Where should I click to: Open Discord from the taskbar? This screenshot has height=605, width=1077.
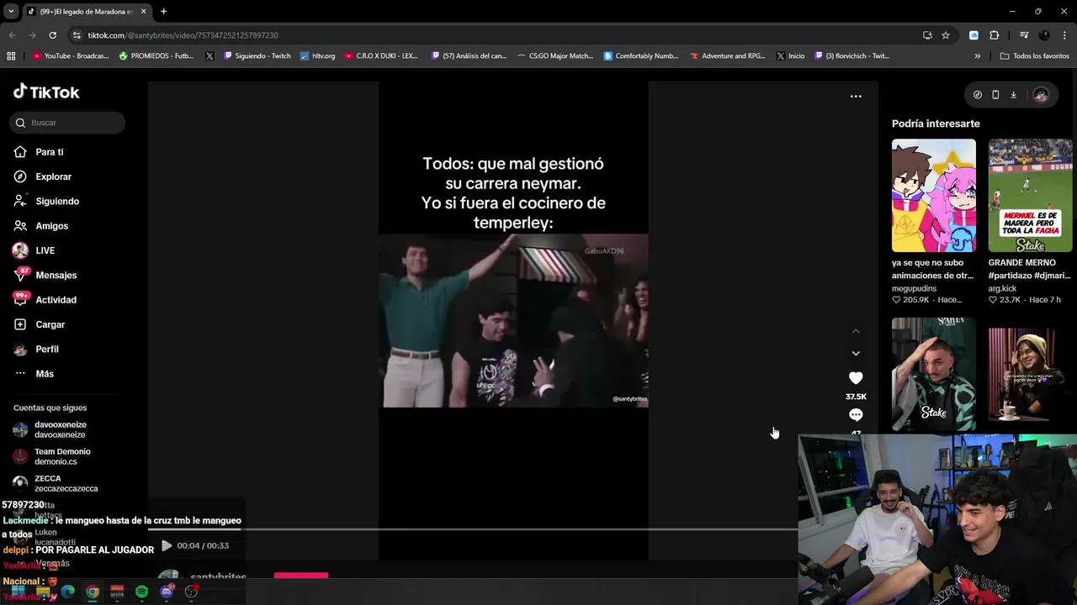click(167, 592)
